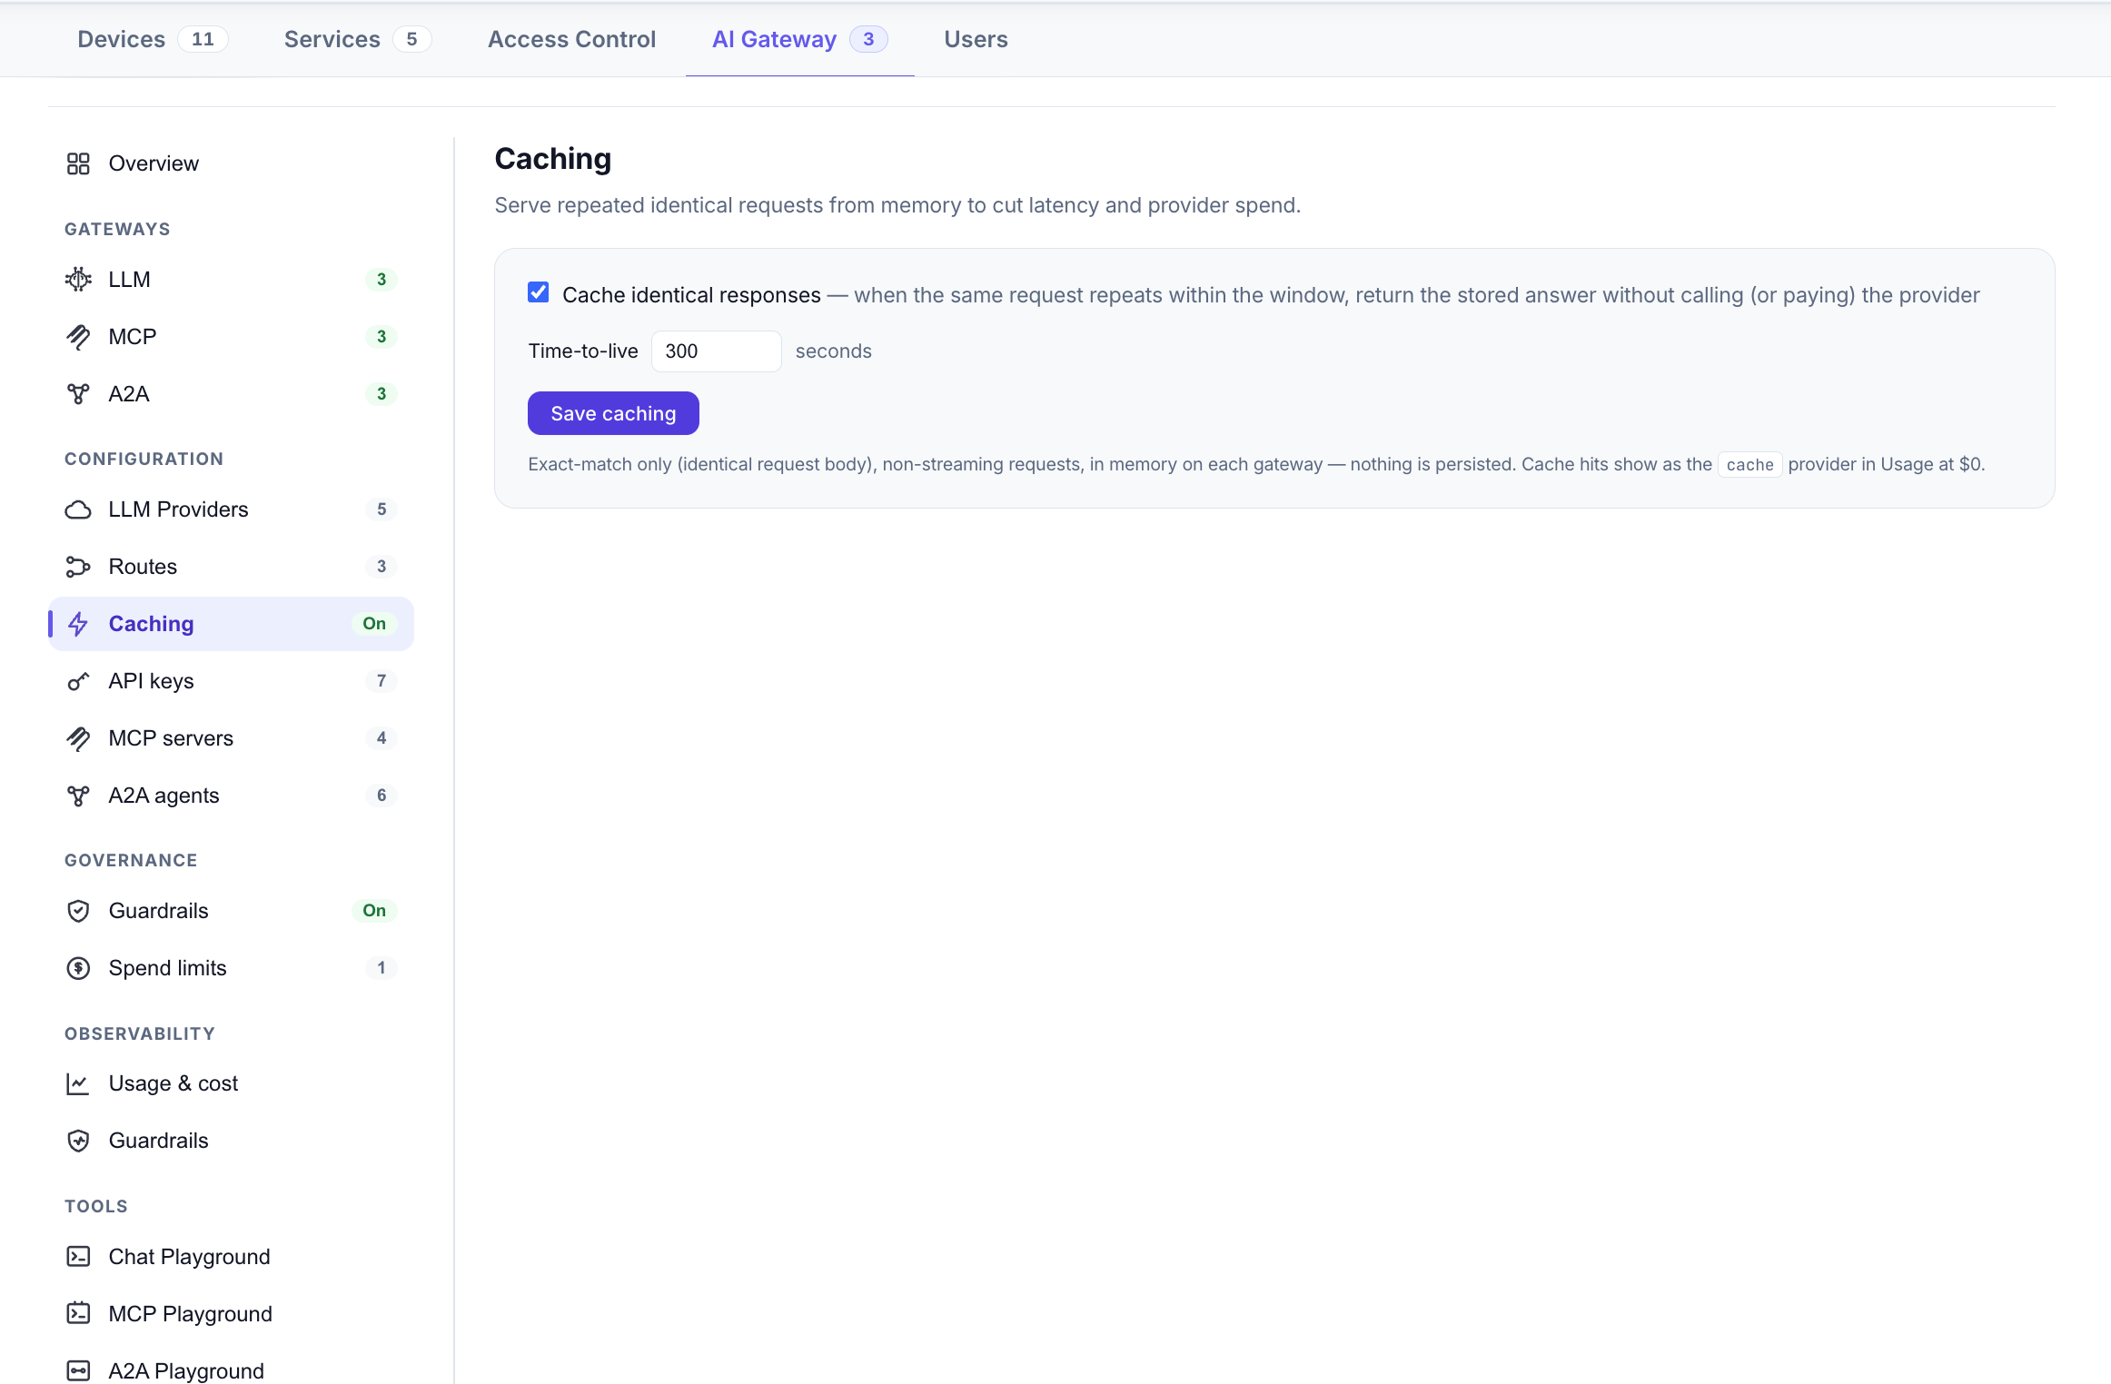Open LLM Providers configuration

point(232,509)
